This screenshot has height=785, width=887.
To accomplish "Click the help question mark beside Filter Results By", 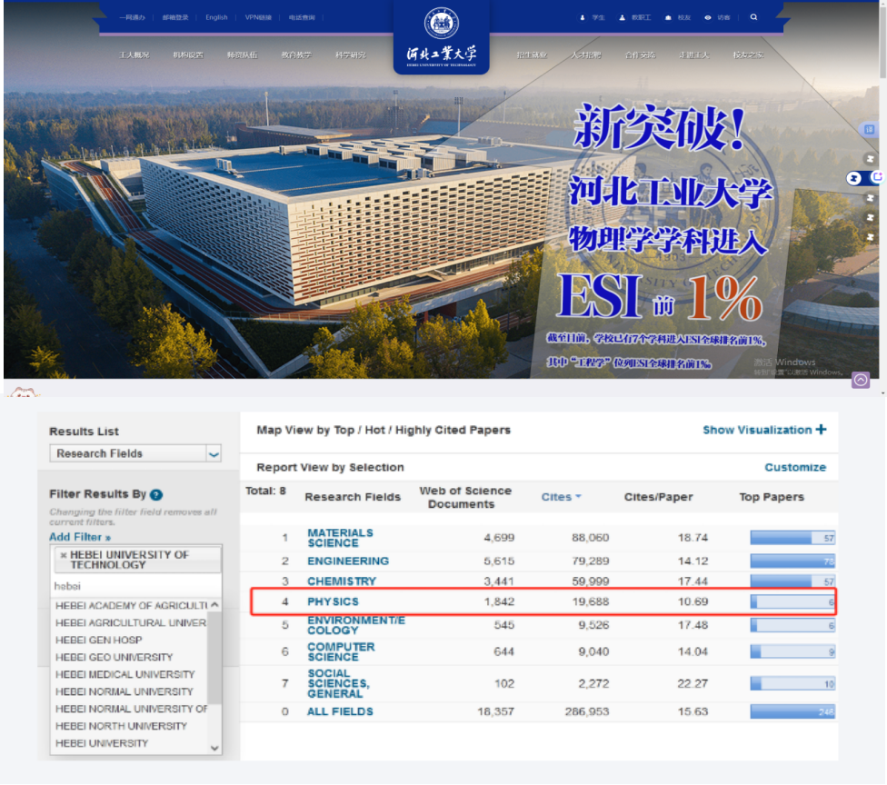I will [156, 494].
